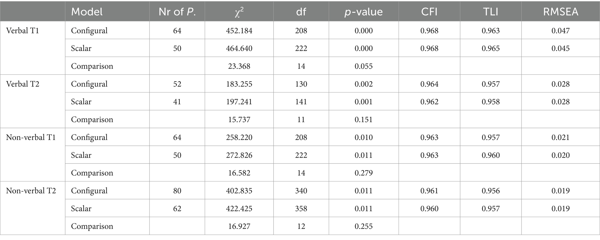This screenshot has height=240, width=600.
Task: Click the chi-square value 452.184
Action: click(x=239, y=30)
